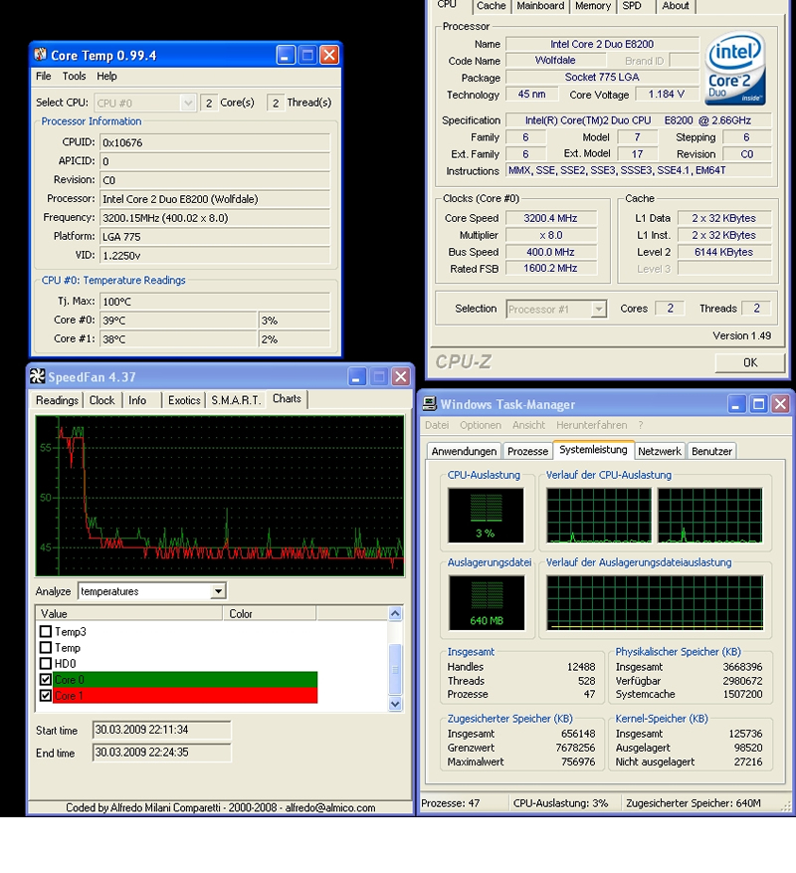This screenshot has height=873, width=796.
Task: Click the End time field in SpeedFan
Action: point(161,753)
